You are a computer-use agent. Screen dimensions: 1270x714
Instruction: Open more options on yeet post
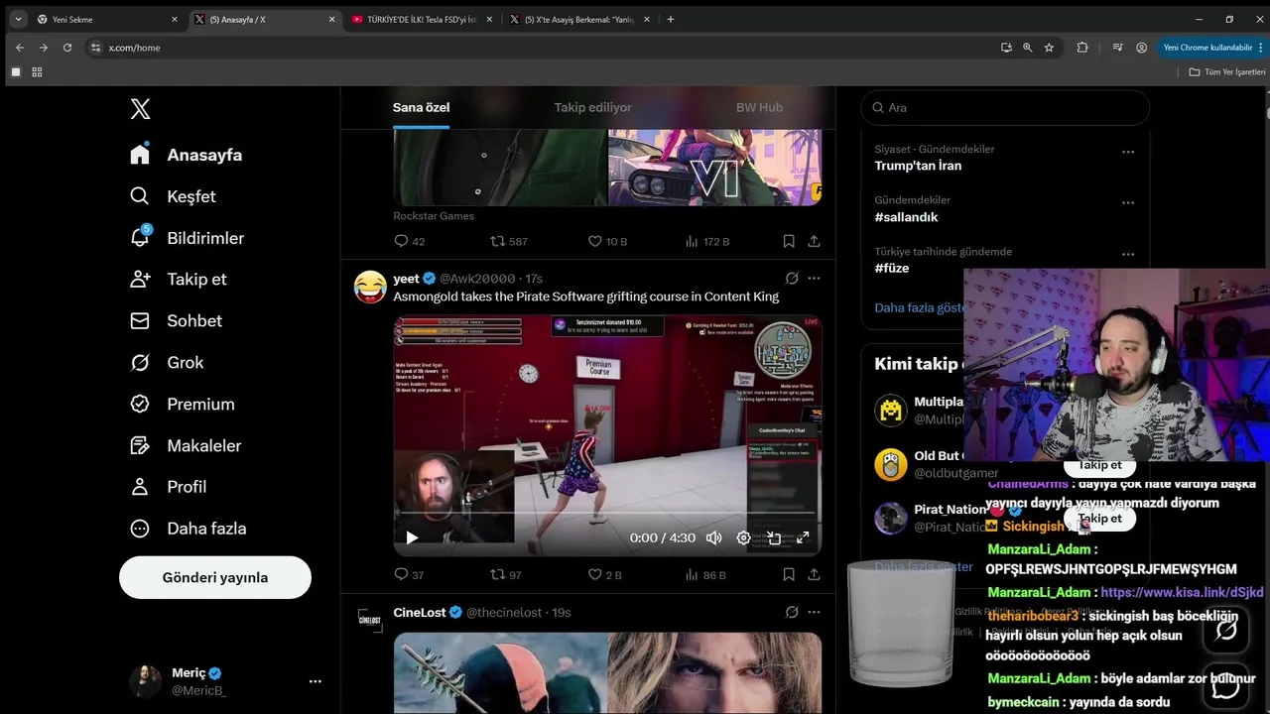(814, 279)
